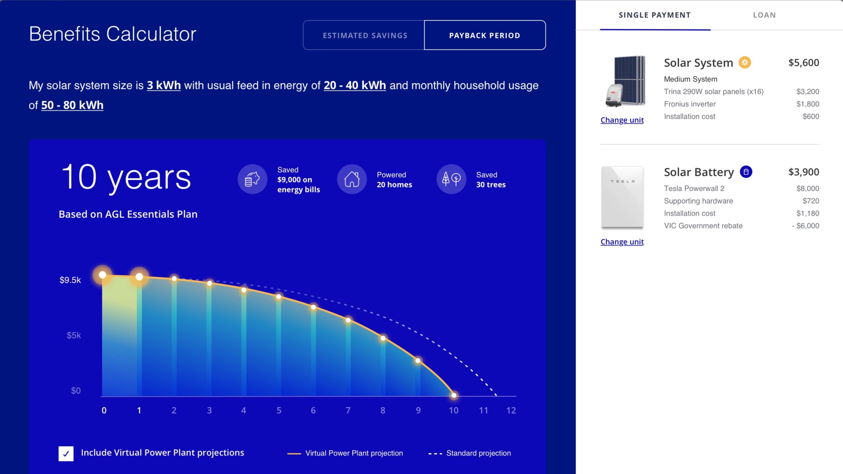Open the 20 - 40 kWh feed-in selector
The width and height of the screenshot is (843, 474).
pyautogui.click(x=355, y=85)
